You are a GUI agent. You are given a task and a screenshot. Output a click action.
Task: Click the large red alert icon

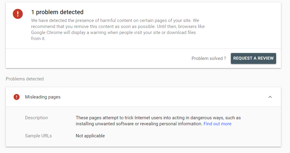coord(18,14)
